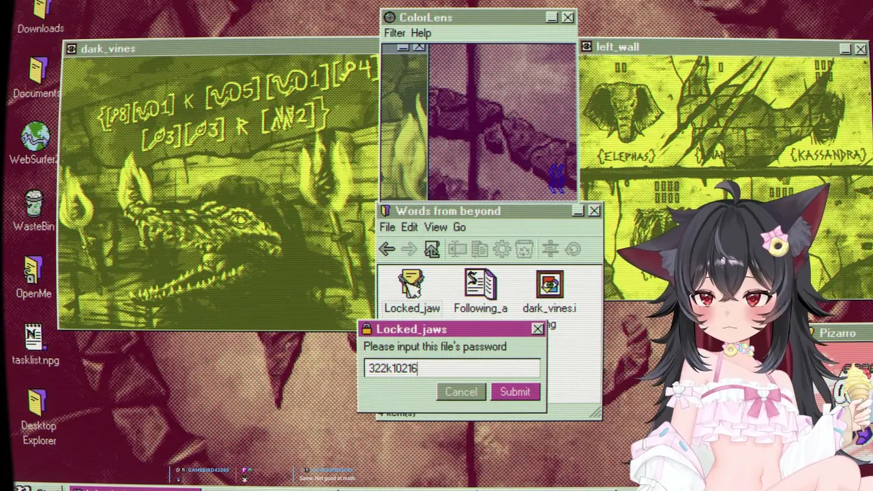
Task: Minimize the Words from beyond window
Action: click(x=578, y=211)
